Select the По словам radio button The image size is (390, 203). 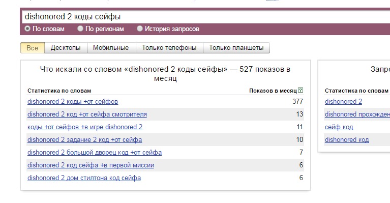point(27,28)
